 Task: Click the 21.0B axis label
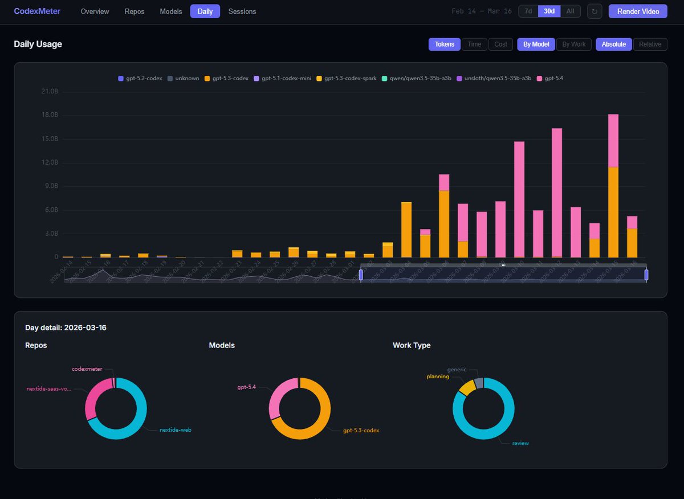pyautogui.click(x=48, y=92)
